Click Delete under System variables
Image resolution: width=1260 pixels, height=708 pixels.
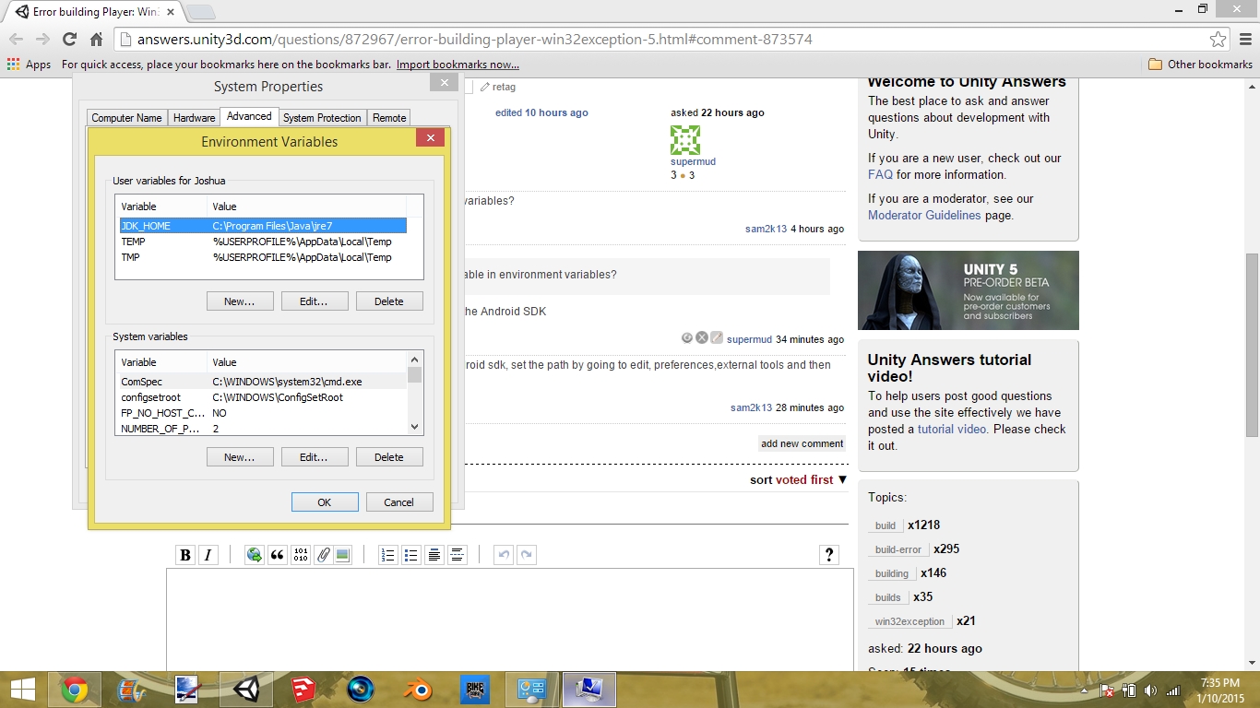tap(389, 457)
